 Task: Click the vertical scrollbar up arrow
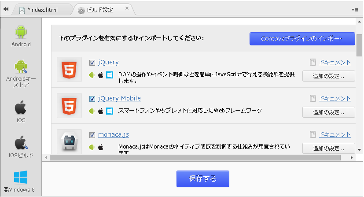pyautogui.click(x=359, y=22)
